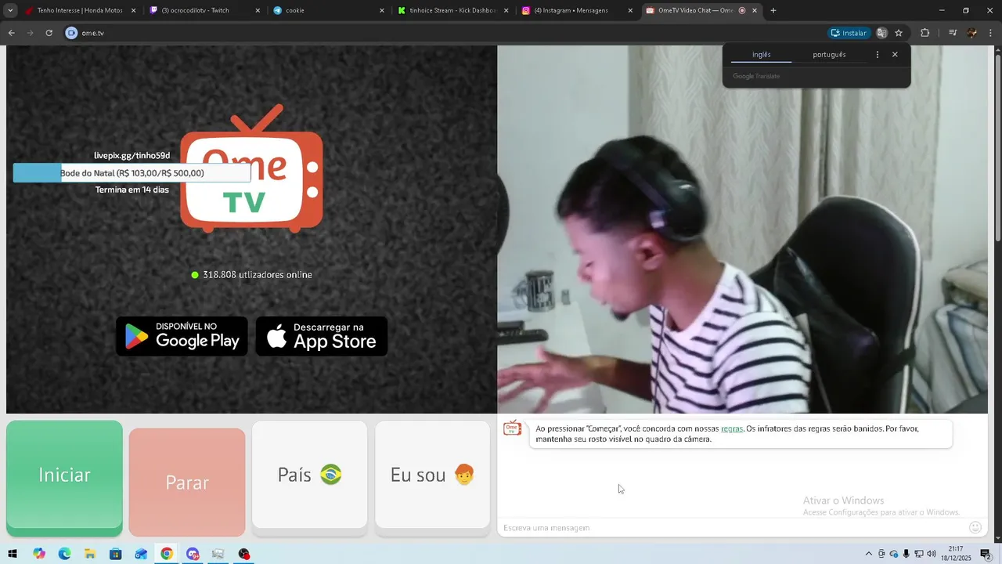Click the OmeTV logo

pyautogui.click(x=251, y=169)
